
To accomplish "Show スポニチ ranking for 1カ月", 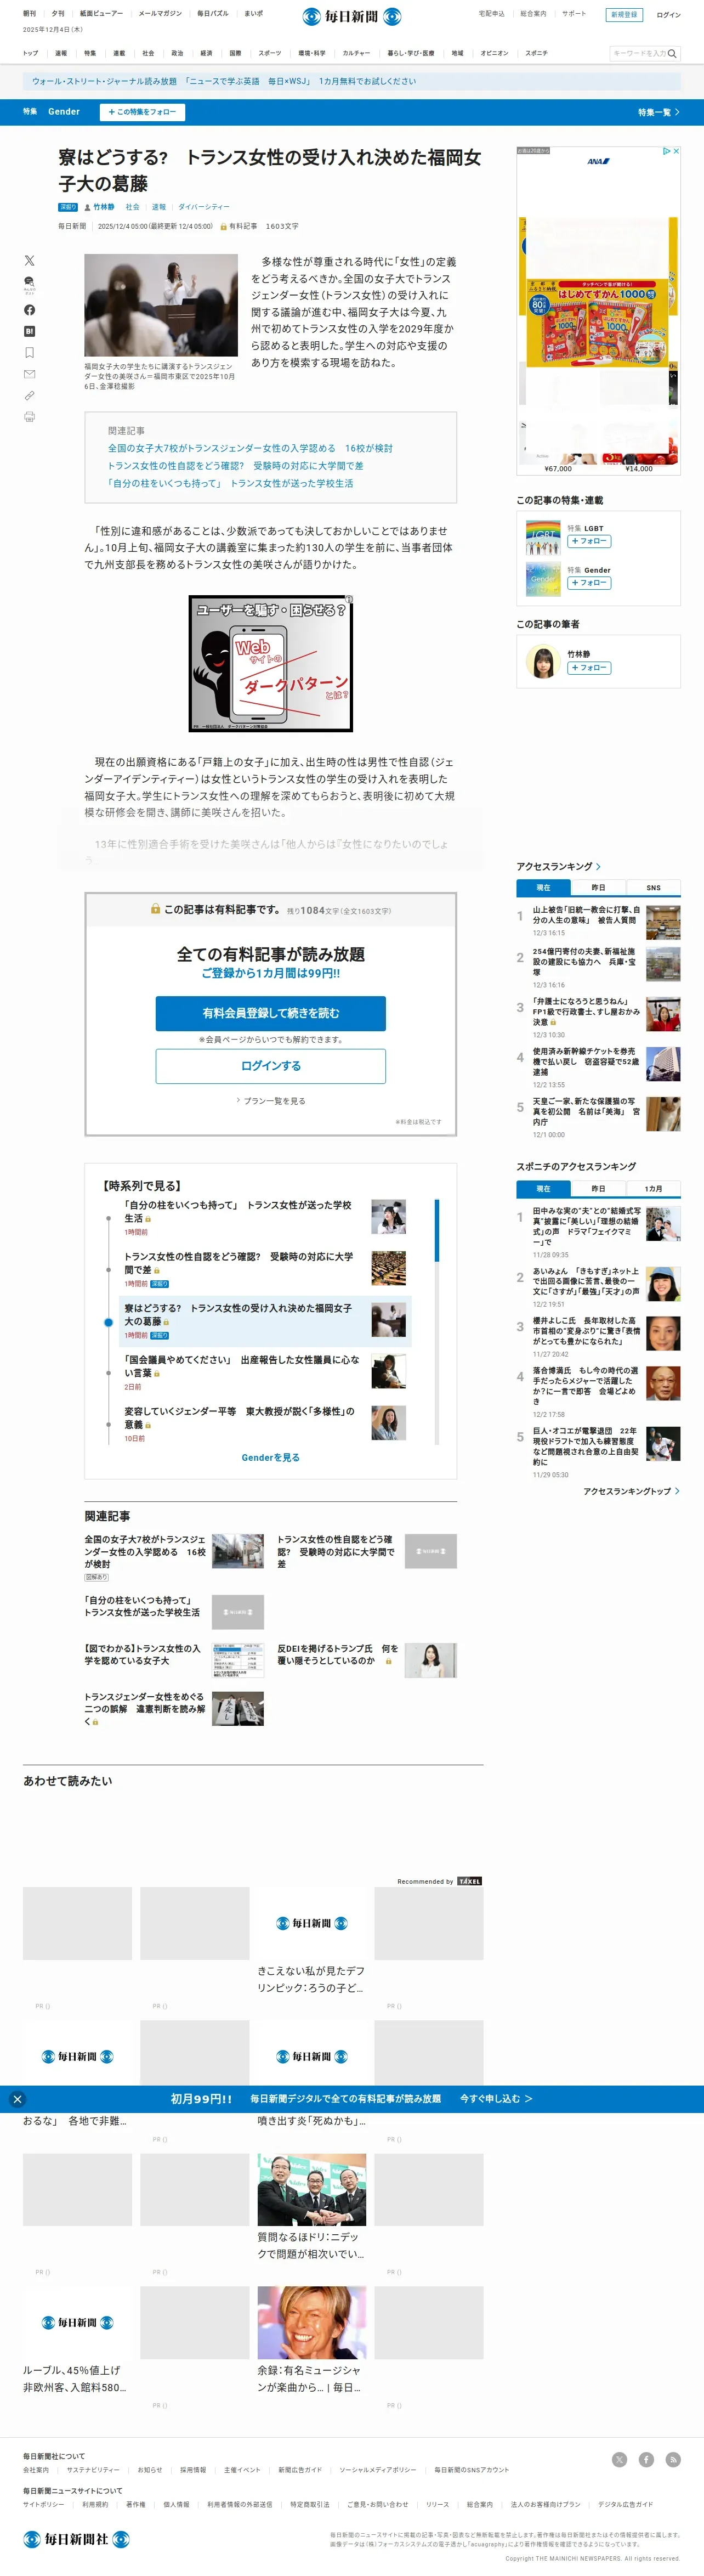I will pyautogui.click(x=653, y=1188).
